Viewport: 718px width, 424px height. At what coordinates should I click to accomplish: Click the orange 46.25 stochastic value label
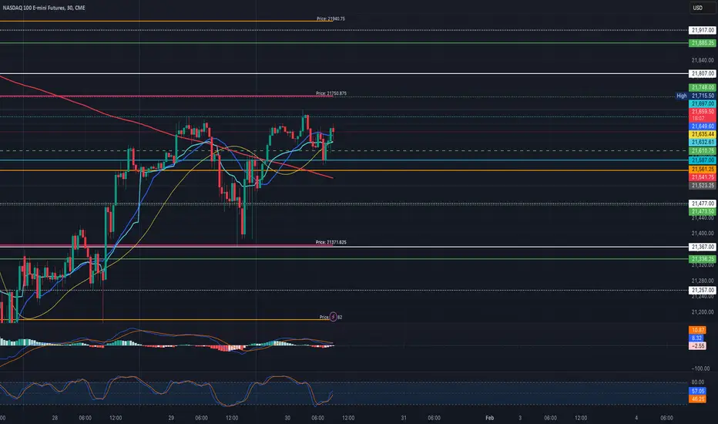(697, 399)
